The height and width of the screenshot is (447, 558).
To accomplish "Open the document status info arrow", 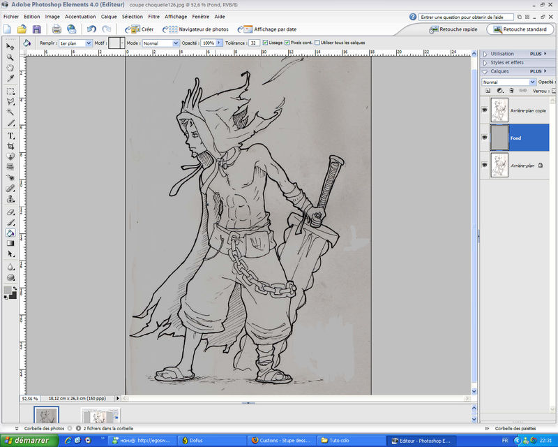I will 118,398.
